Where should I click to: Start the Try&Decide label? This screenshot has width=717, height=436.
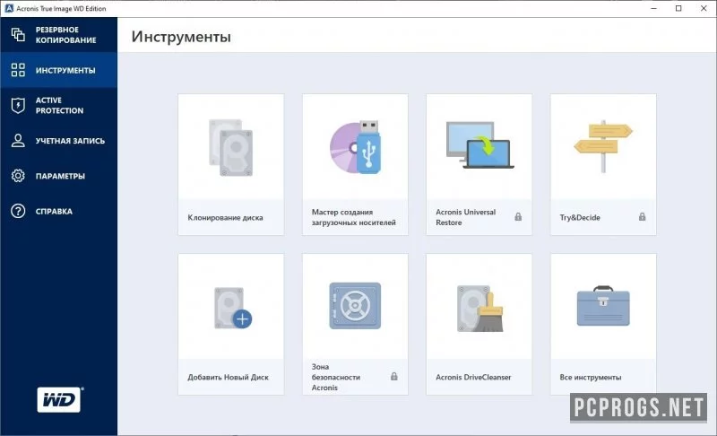pos(580,217)
